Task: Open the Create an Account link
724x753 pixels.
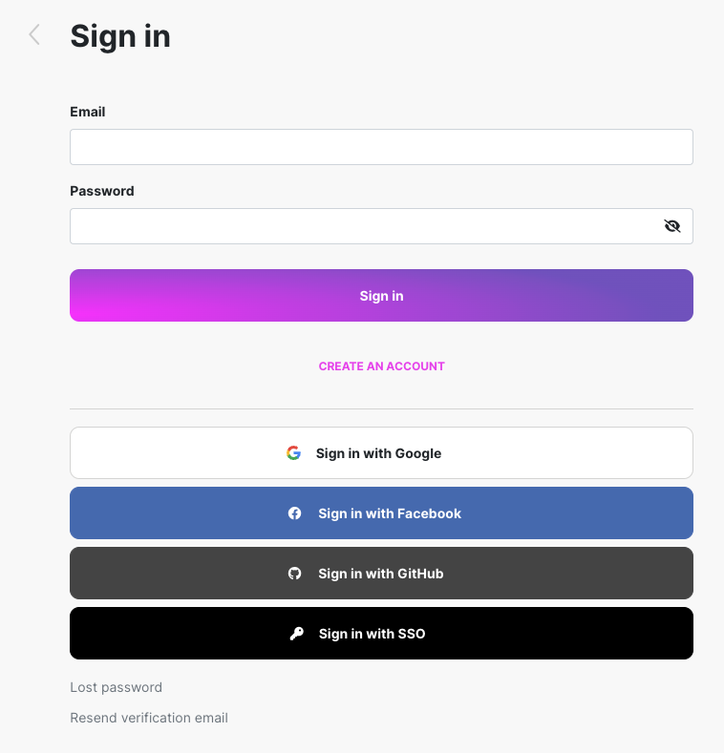Action: 381,366
